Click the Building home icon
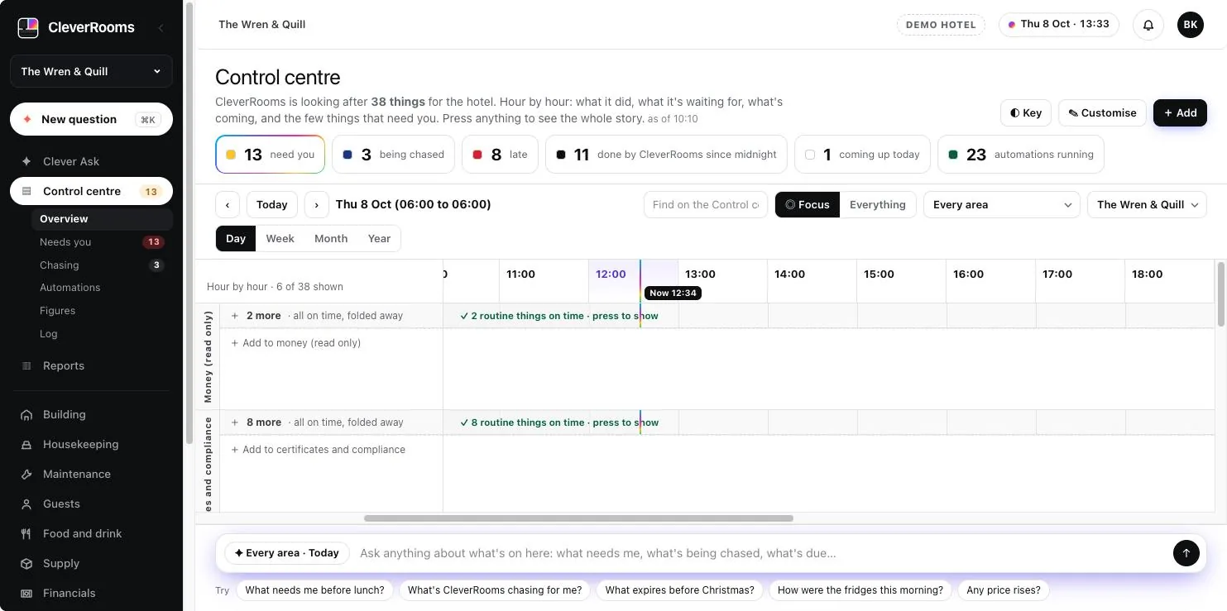 click(26, 415)
